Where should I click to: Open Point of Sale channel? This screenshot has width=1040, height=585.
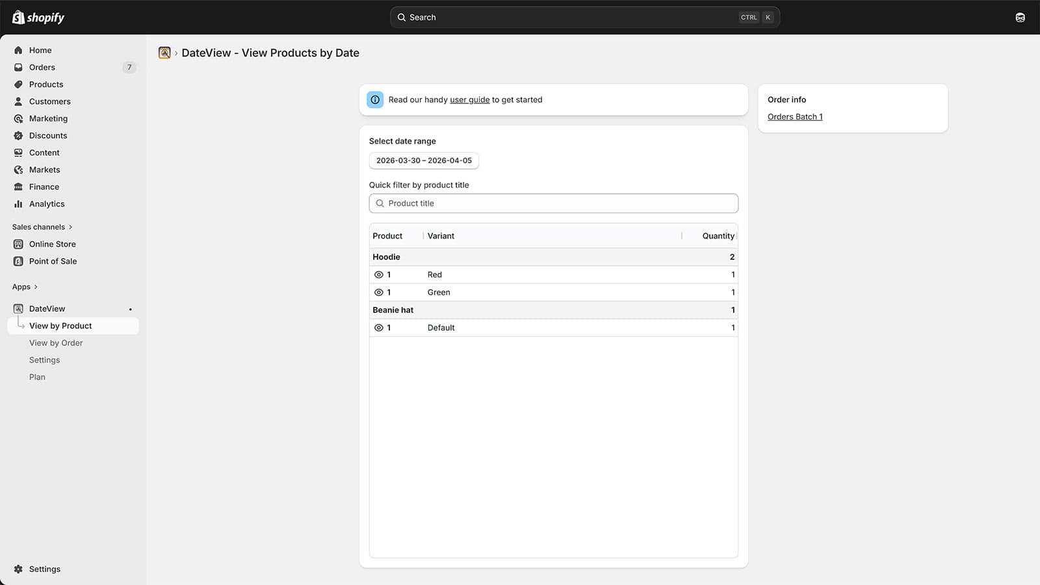(x=53, y=261)
